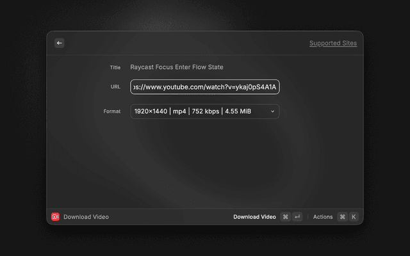
Task: Click the Title field label
Action: click(x=115, y=67)
